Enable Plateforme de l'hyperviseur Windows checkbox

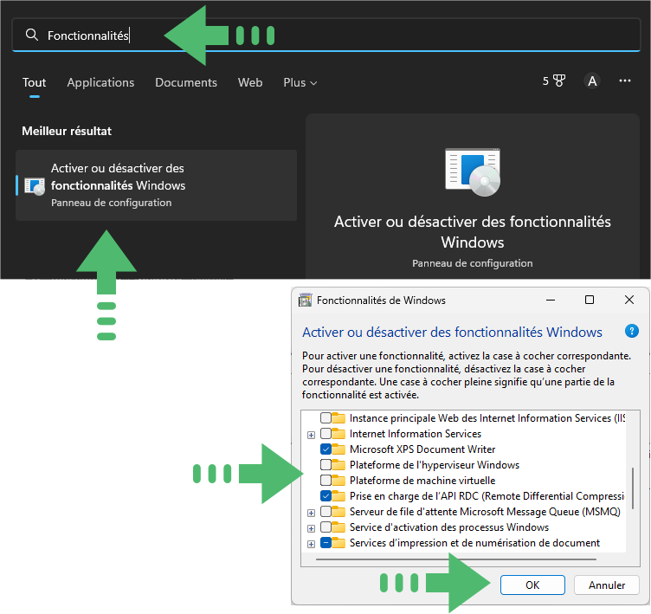click(x=325, y=464)
